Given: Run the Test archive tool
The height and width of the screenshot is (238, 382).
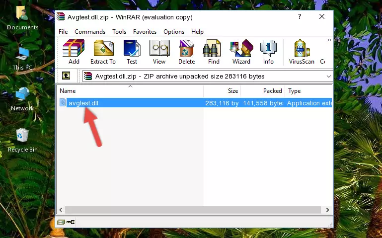Looking at the screenshot, I should (132, 52).
